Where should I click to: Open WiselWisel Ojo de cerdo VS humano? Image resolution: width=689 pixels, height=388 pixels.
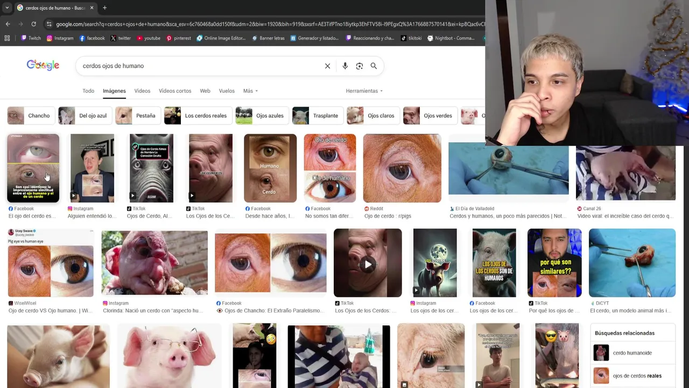[51, 271]
